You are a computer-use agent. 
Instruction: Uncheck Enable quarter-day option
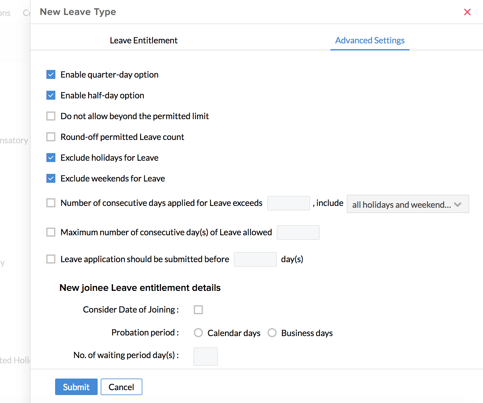tap(51, 75)
